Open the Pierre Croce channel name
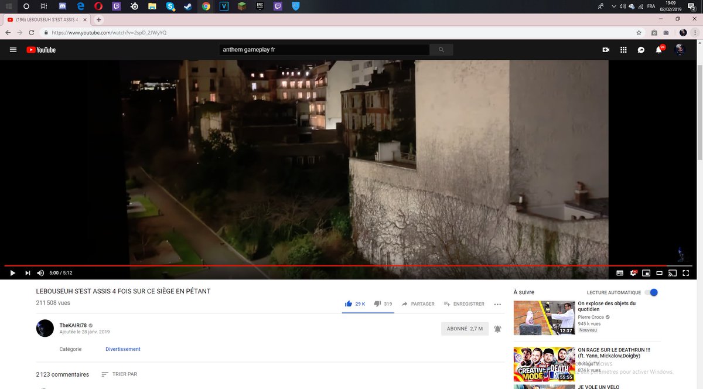 (591, 317)
